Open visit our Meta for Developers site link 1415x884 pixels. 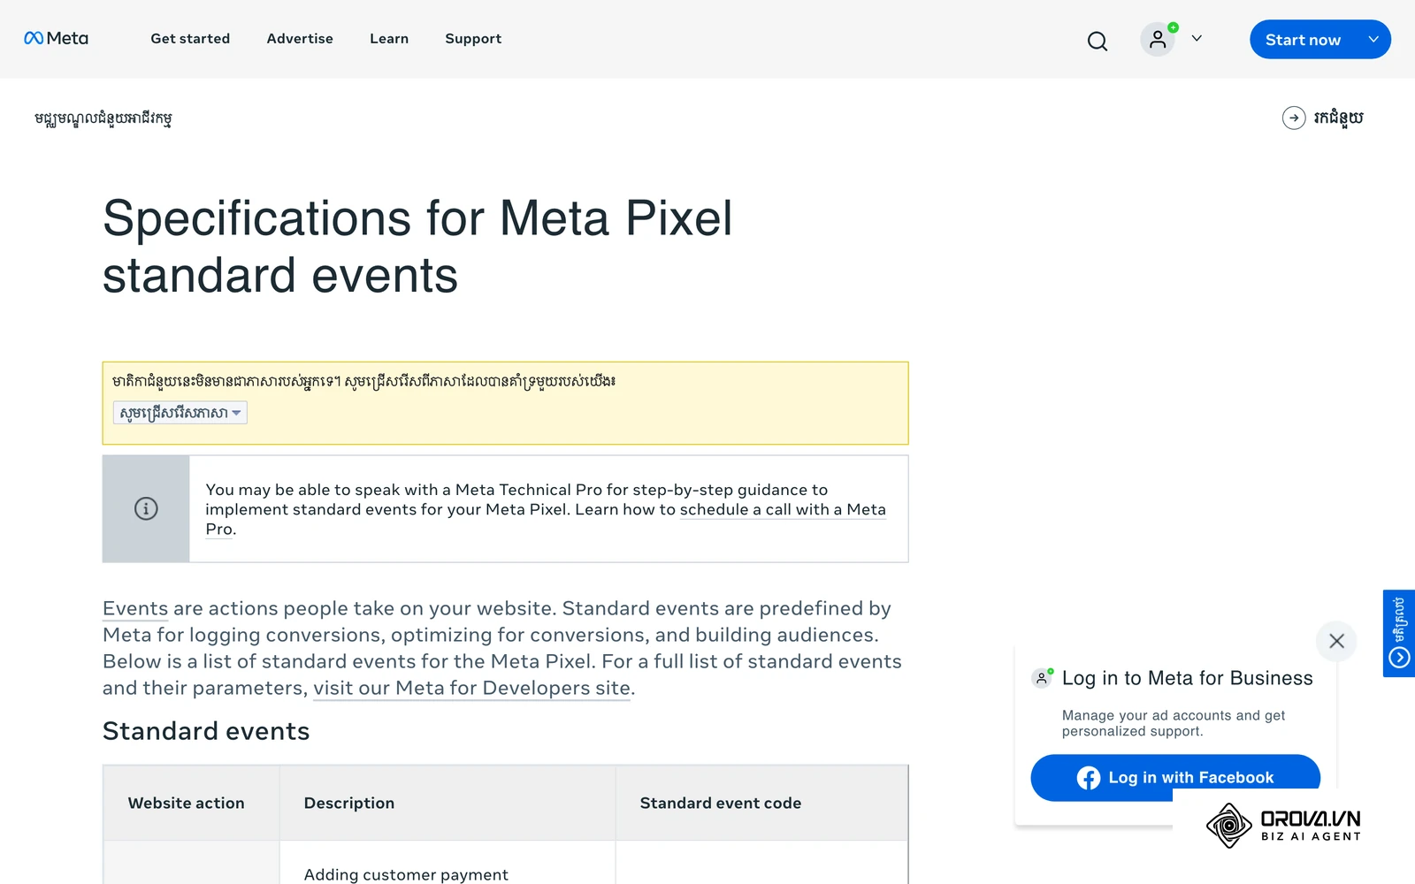tap(472, 688)
